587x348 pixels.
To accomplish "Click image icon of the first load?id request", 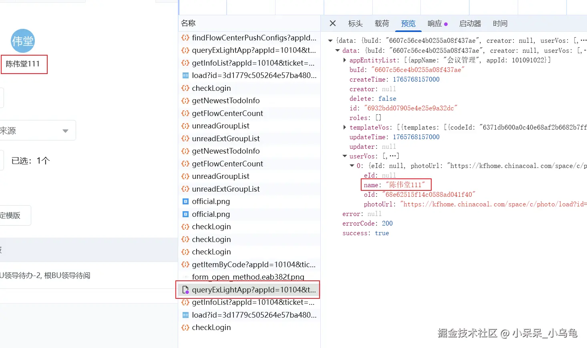I will click(x=185, y=76).
